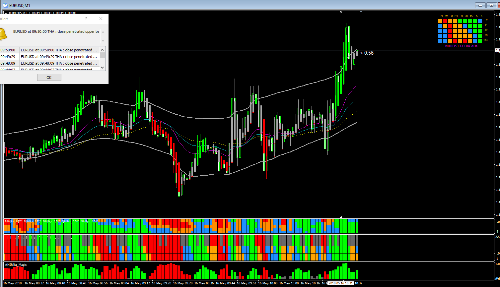This screenshot has width=500, height=287.
Task: Select the 09:49:29 alert row
Action: (50, 57)
